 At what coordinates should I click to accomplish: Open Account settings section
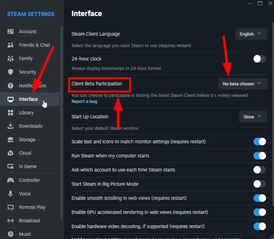(30, 31)
